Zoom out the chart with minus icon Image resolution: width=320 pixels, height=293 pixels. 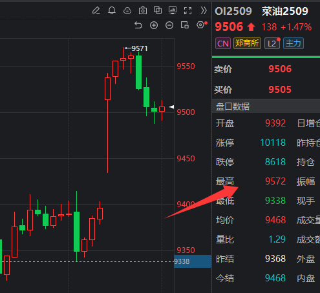pyautogui.click(x=169, y=25)
